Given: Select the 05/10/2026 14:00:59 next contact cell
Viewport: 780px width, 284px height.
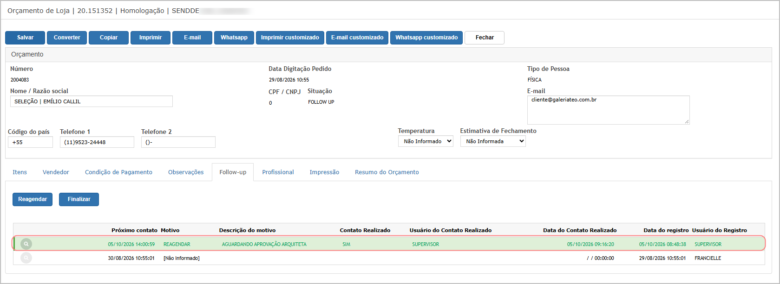Looking at the screenshot, I should tap(131, 244).
